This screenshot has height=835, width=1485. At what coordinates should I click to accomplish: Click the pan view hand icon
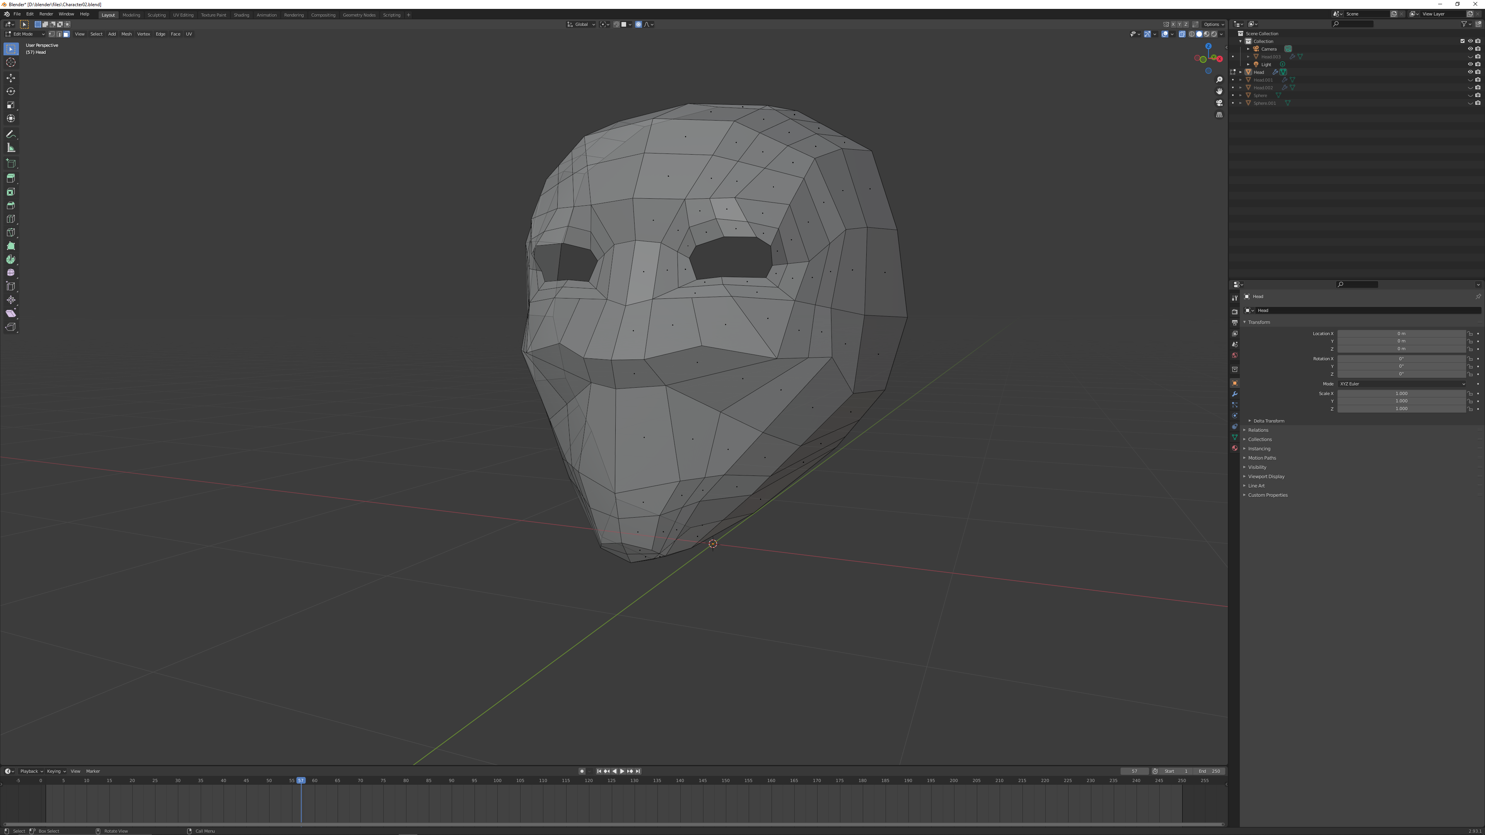[x=1219, y=91]
